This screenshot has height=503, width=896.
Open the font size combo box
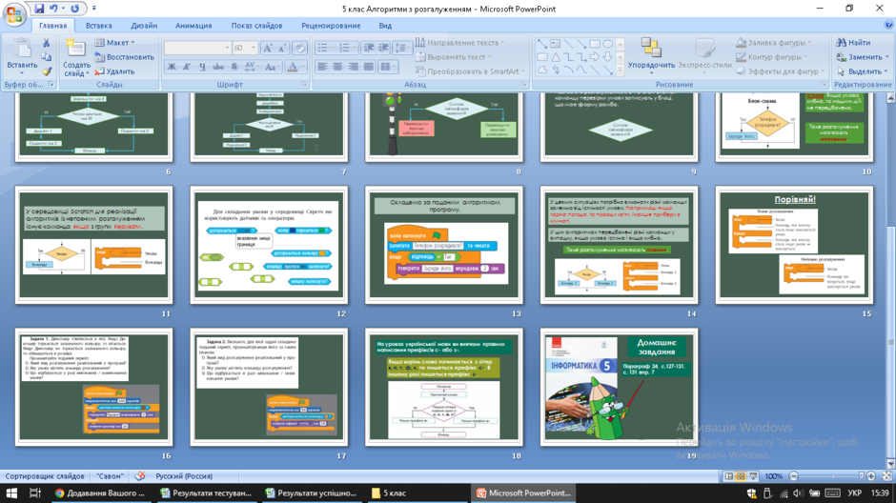[245, 48]
